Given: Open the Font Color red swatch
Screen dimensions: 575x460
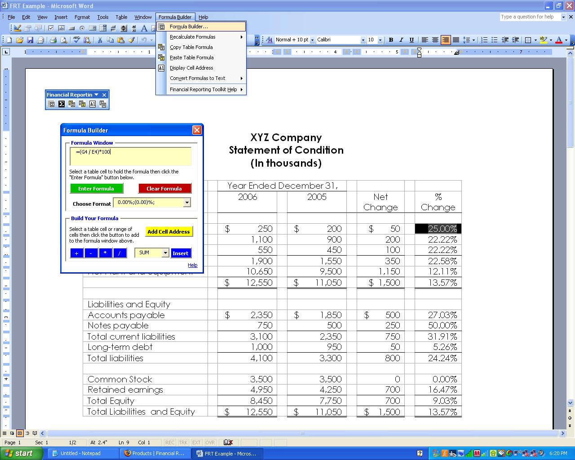Looking at the screenshot, I should (559, 40).
